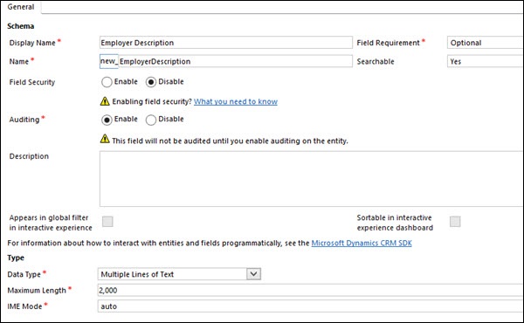Image resolution: width=524 pixels, height=323 pixels.
Task: Select Disable radio for Auditing
Action: coord(151,120)
